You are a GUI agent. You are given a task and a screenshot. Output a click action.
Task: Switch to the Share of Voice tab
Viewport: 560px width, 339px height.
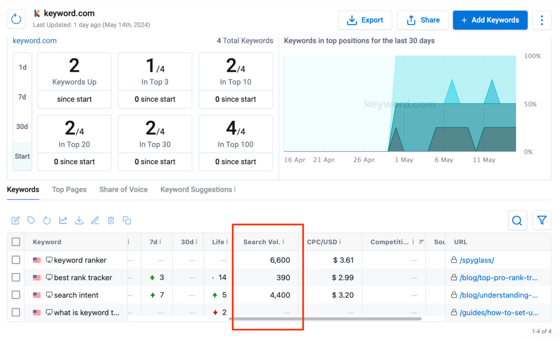point(123,189)
